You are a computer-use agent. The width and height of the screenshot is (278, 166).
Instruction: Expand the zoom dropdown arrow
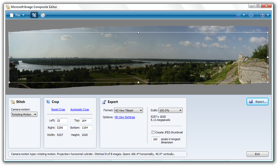point(244,15)
